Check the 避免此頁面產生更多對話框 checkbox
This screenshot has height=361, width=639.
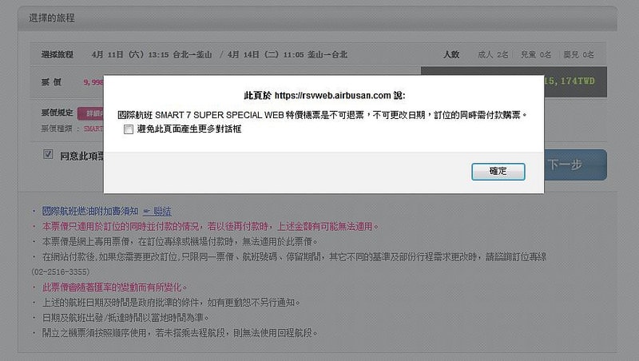[129, 129]
